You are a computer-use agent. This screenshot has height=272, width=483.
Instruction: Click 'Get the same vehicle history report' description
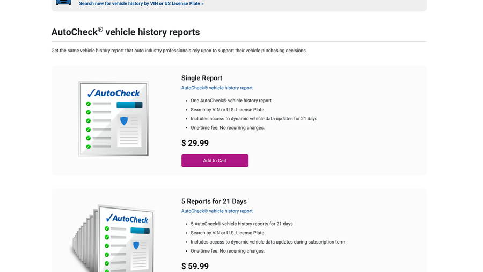(179, 51)
